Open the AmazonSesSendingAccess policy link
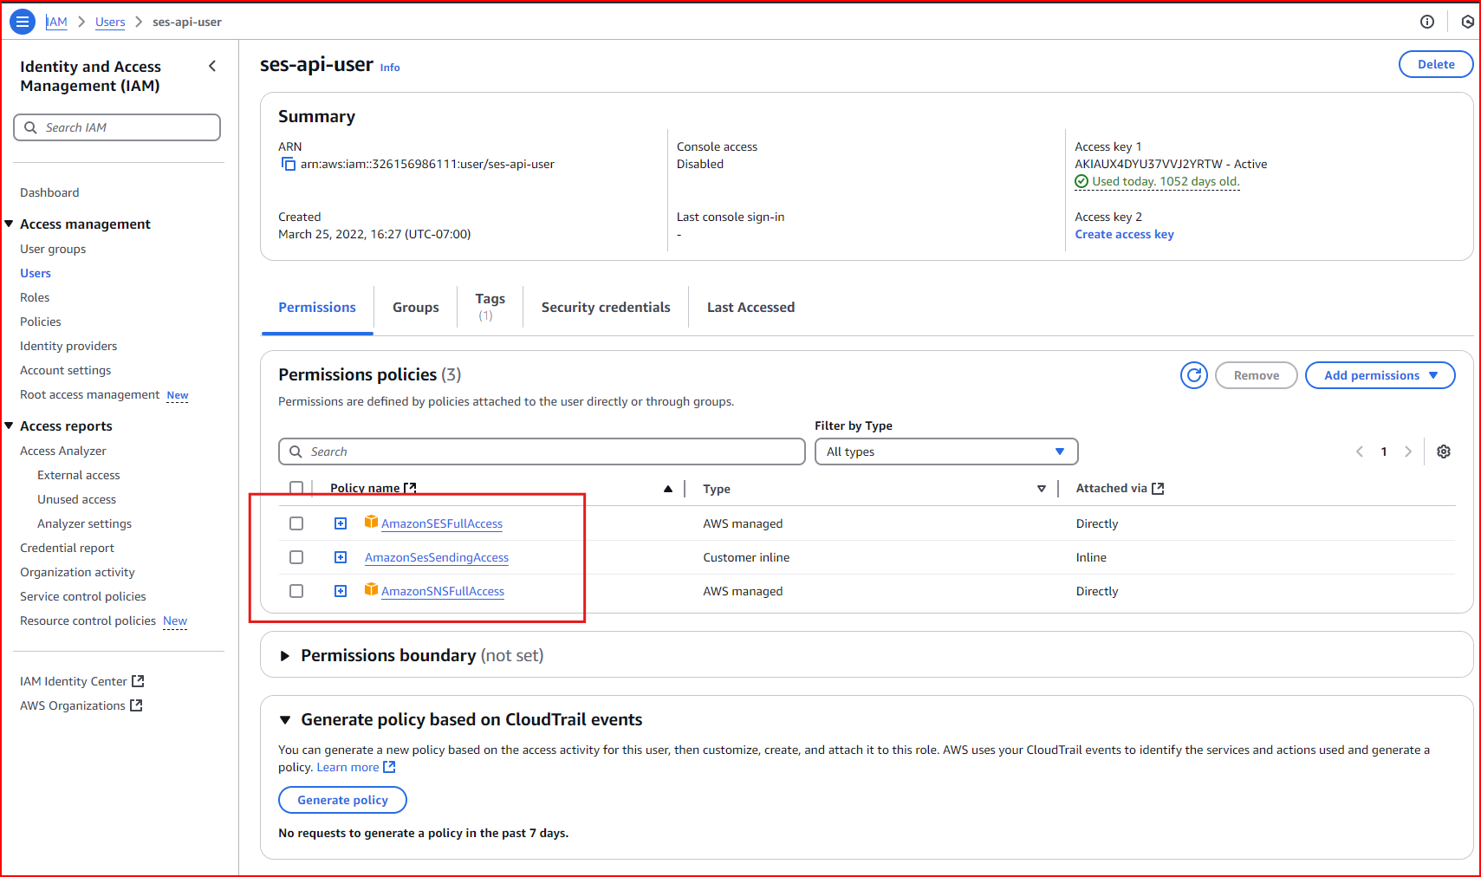 click(437, 557)
